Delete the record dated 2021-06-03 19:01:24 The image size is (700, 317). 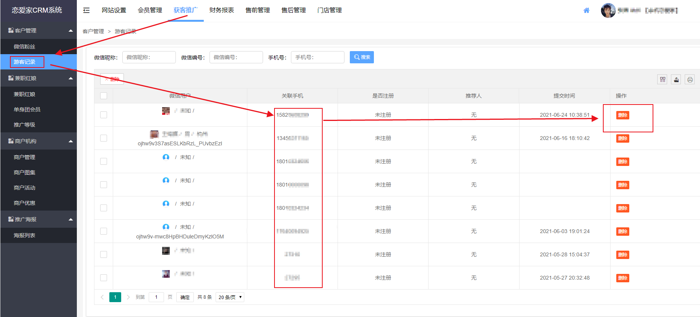[623, 232]
